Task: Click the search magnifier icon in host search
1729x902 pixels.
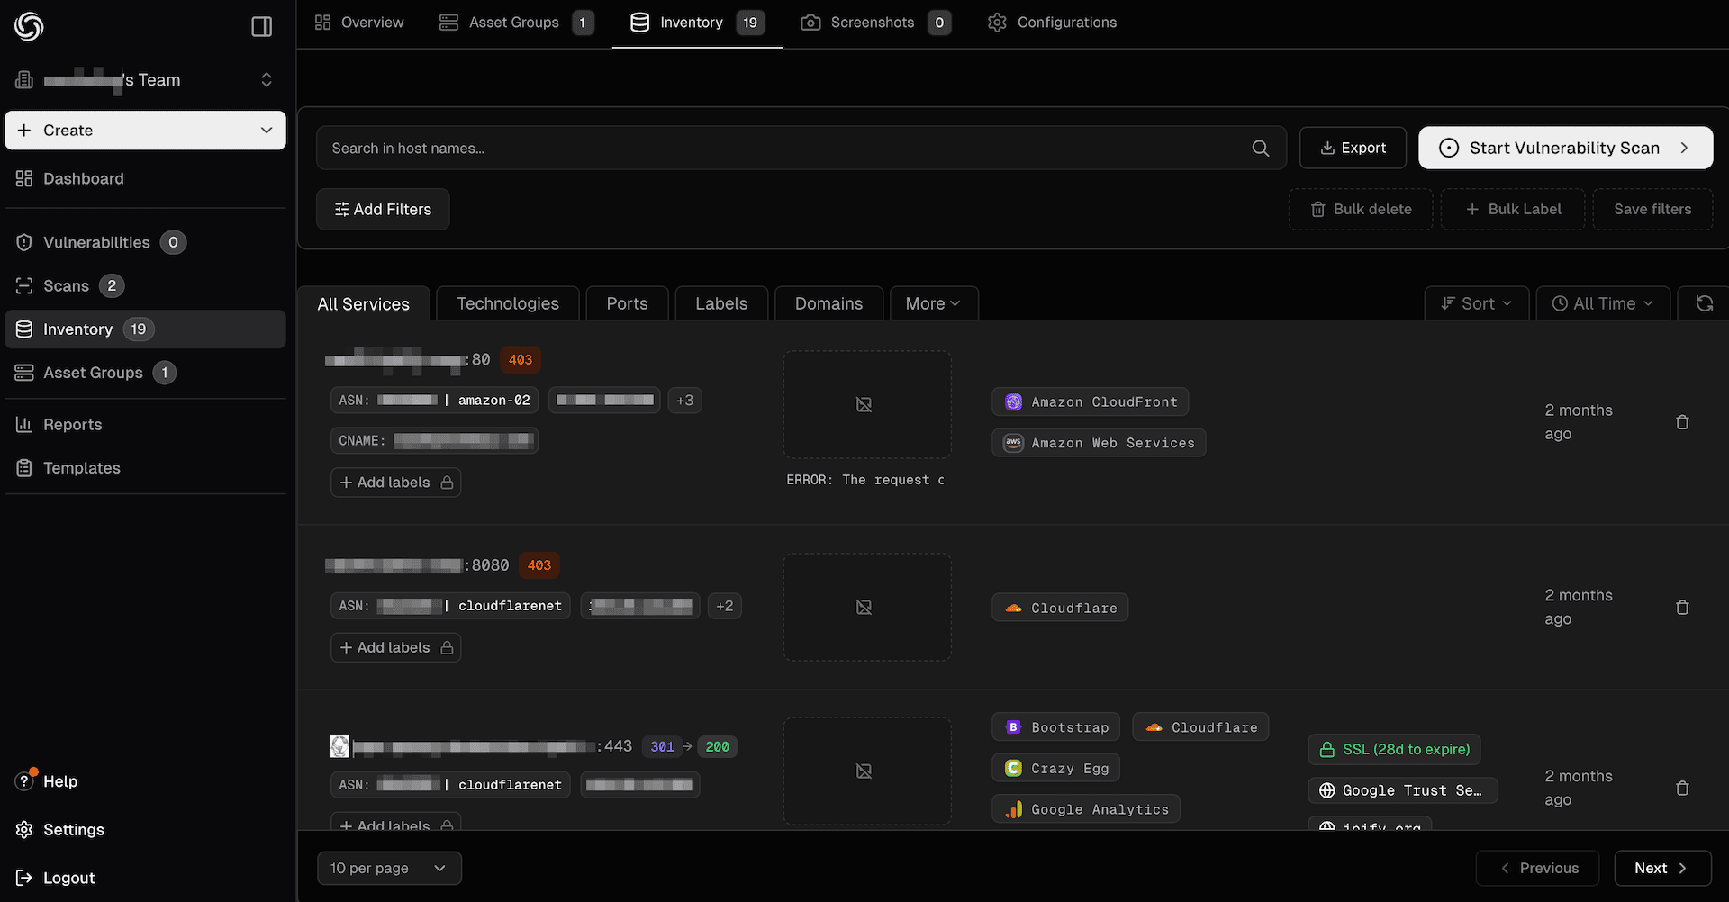Action: click(x=1260, y=148)
